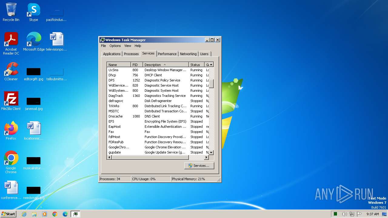Open the File menu in Task Manager
Viewport: 388px width, 218px height.
pyautogui.click(x=103, y=46)
